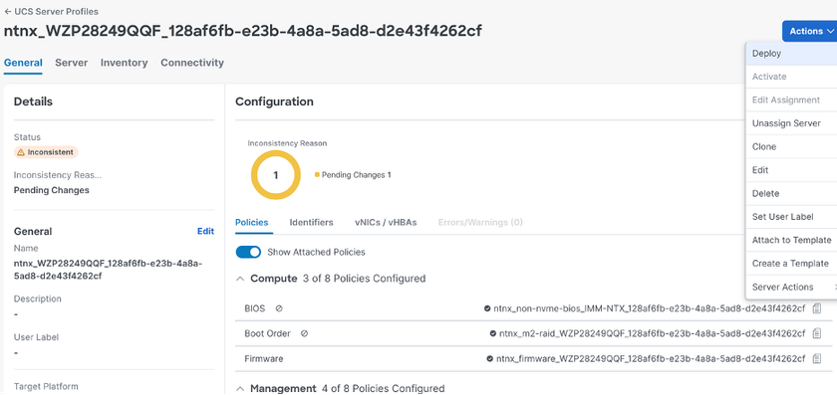Click the Firmware row label
The width and height of the screenshot is (837, 395).
(264, 359)
